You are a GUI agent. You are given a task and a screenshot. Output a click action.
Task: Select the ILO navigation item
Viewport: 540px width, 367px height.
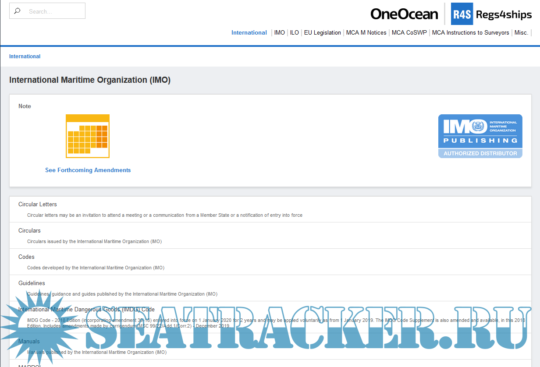click(x=295, y=32)
